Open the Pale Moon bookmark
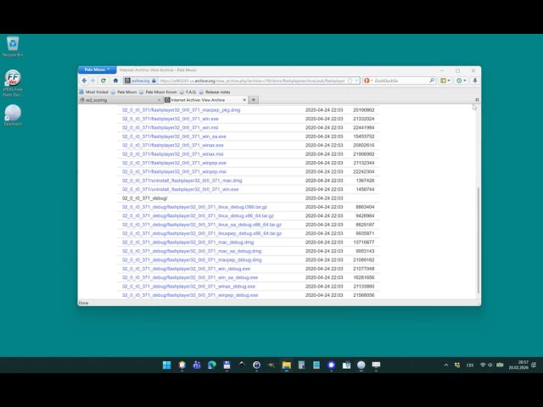This screenshot has height=407, width=543. click(x=123, y=92)
